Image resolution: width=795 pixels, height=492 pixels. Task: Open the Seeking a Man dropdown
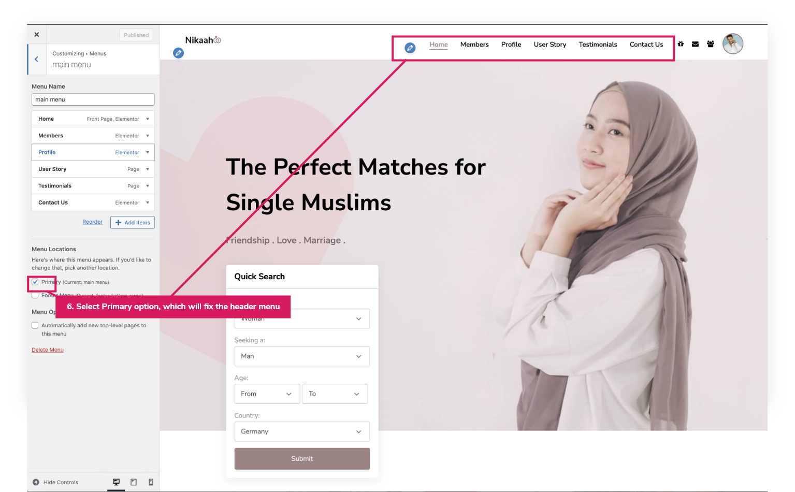[302, 356]
